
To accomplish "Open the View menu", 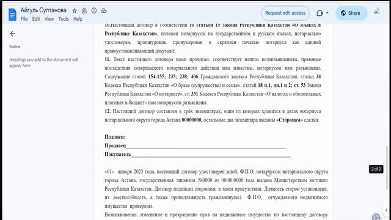I will [49, 19].
